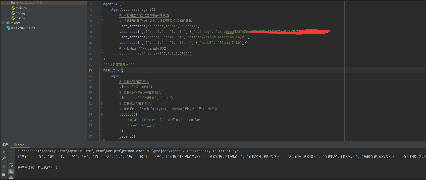Close the test run tab

(x=26, y=145)
